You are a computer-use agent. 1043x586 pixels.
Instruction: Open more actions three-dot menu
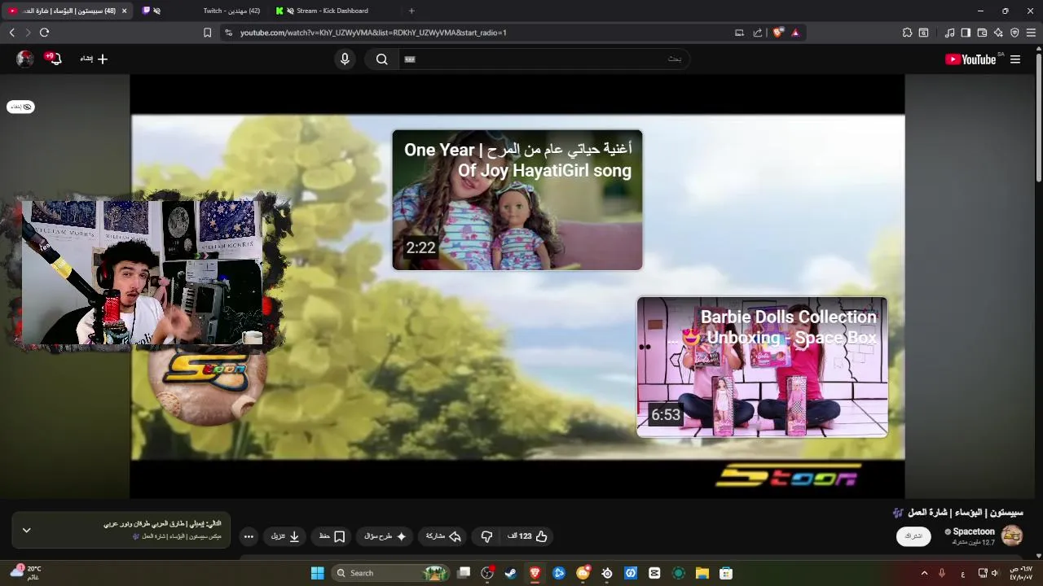tap(249, 536)
